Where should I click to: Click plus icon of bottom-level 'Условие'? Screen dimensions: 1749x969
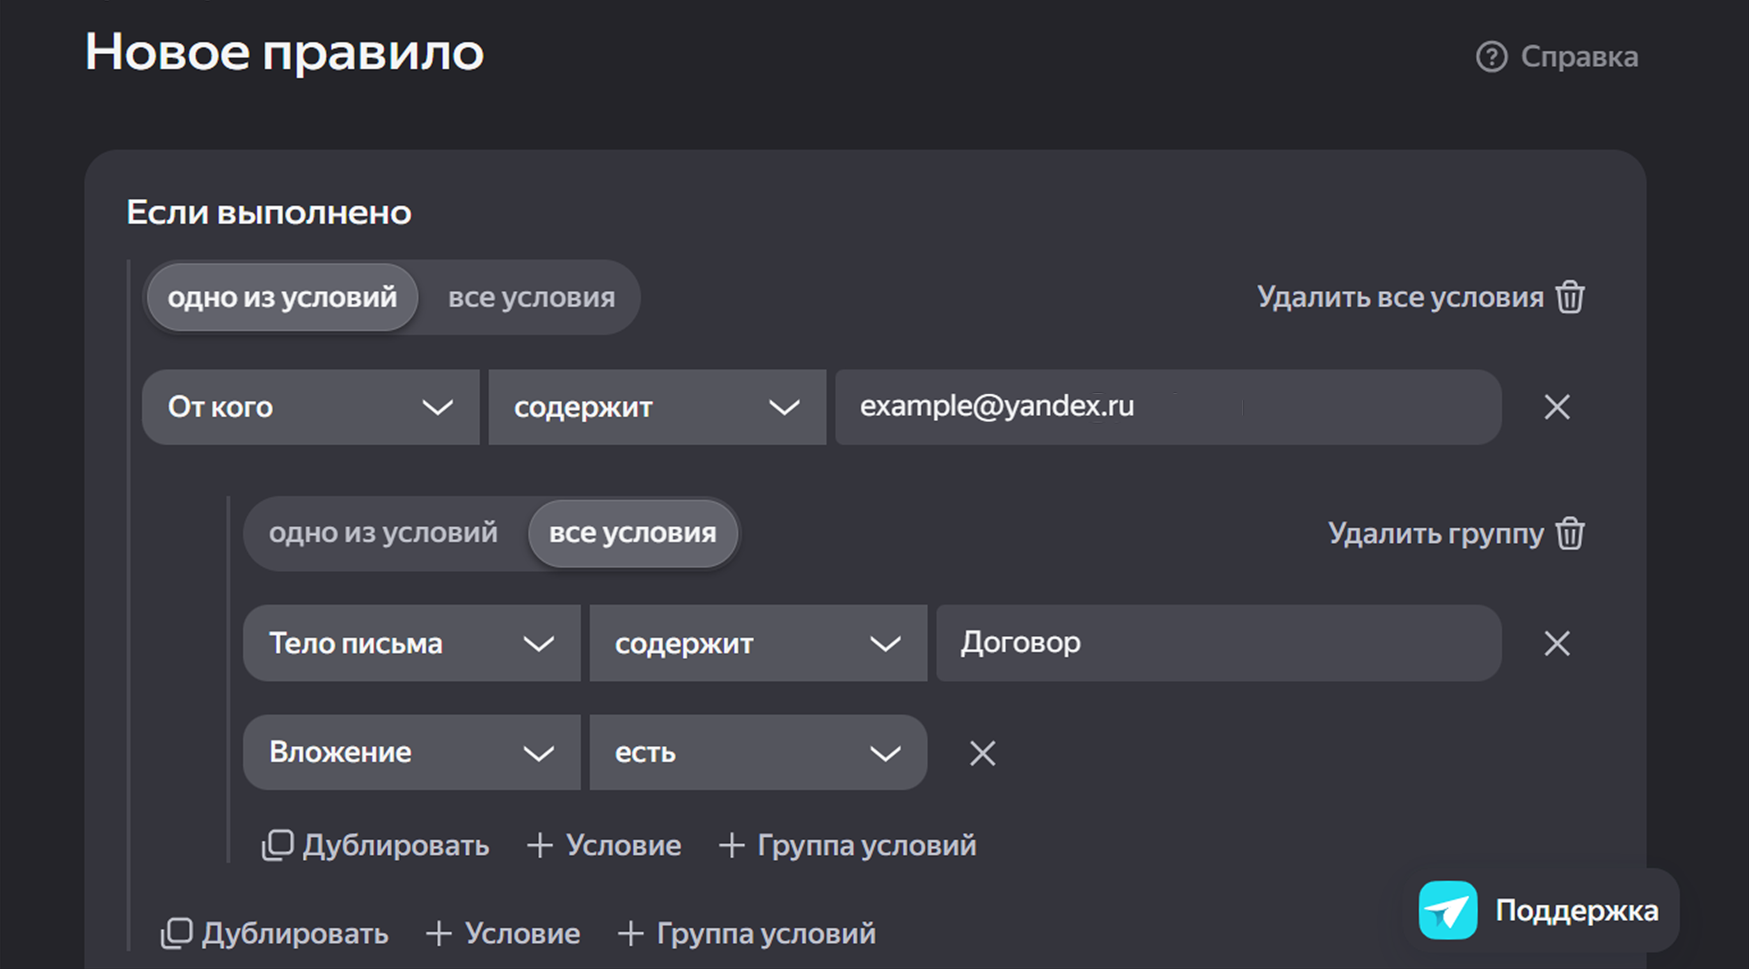point(439,934)
